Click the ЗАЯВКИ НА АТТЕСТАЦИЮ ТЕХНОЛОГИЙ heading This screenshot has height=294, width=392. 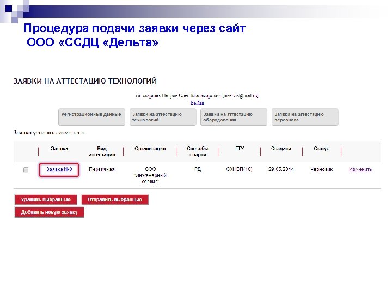[x=85, y=81]
